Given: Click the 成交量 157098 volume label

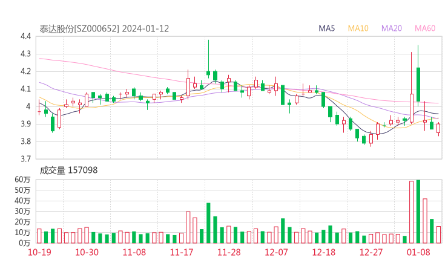Looking at the screenshot, I should point(68,170).
